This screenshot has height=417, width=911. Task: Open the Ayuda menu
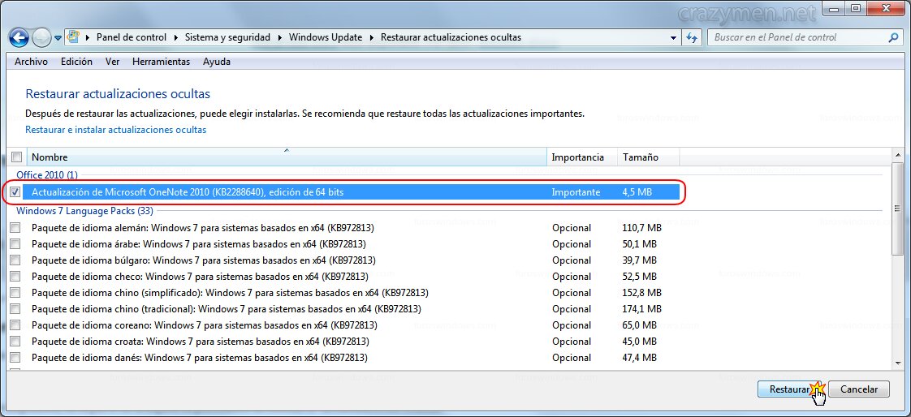[x=217, y=62]
